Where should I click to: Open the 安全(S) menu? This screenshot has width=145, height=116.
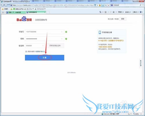coord(128,12)
